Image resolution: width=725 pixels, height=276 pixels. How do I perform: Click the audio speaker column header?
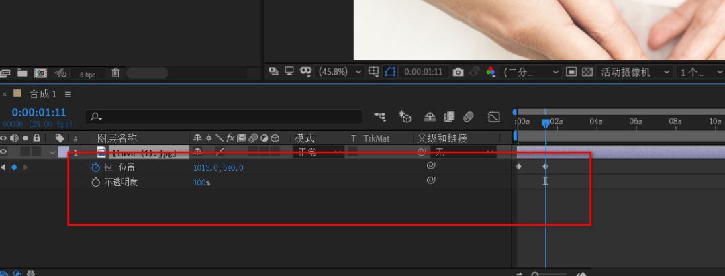pyautogui.click(x=14, y=138)
